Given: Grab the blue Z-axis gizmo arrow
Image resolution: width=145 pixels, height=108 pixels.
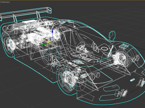Looking at the screenshot, I should tap(52, 31).
